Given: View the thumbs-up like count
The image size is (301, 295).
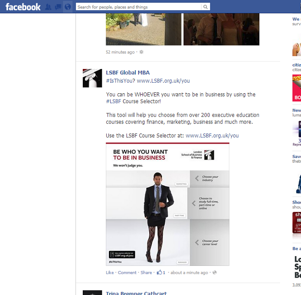Looking at the screenshot, I should point(161,272).
